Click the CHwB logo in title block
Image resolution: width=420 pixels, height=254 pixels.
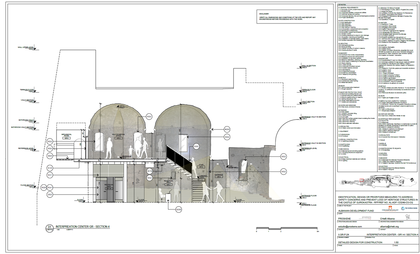point(408,217)
